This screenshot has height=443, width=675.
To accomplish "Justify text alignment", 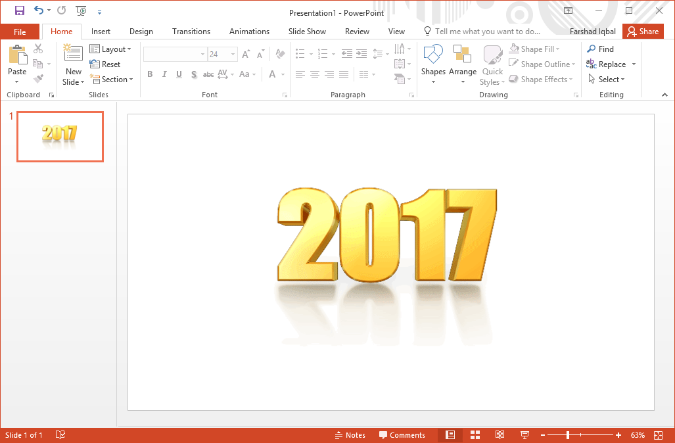I will 344,74.
